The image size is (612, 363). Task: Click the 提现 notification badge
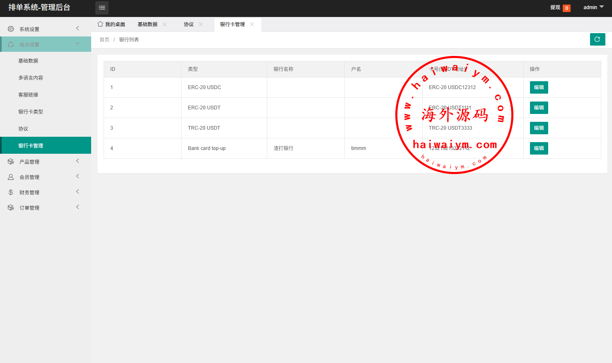point(566,8)
